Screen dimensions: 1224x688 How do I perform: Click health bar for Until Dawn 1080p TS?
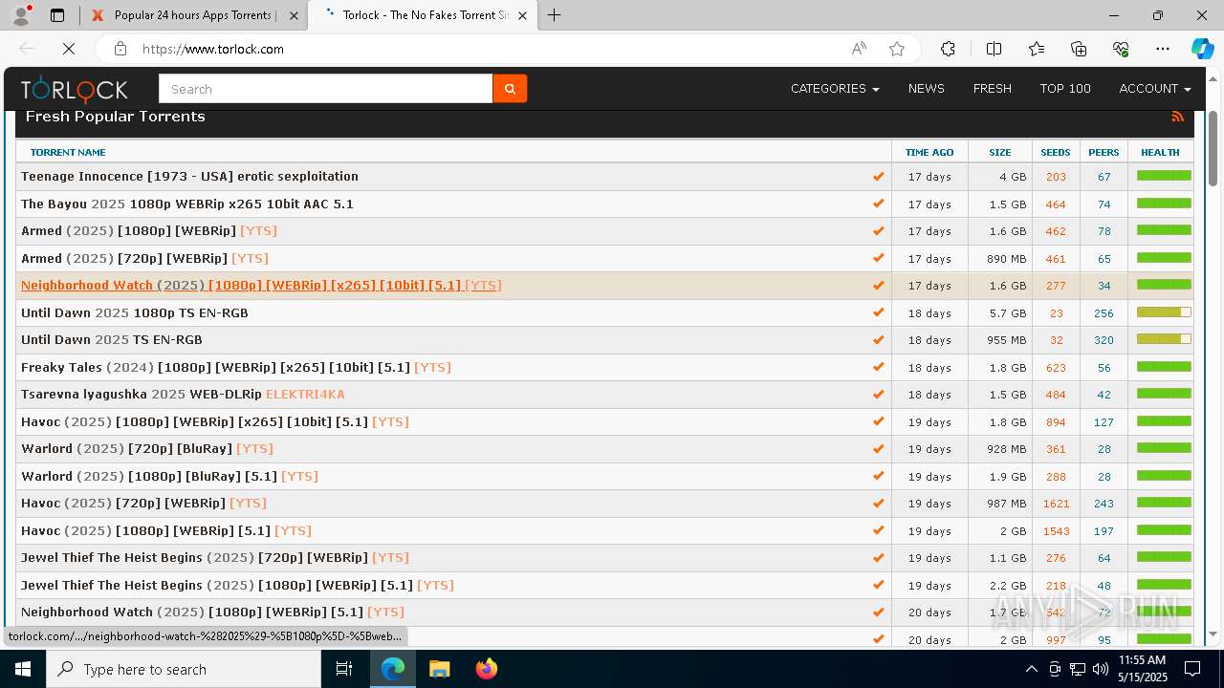pyautogui.click(x=1164, y=312)
